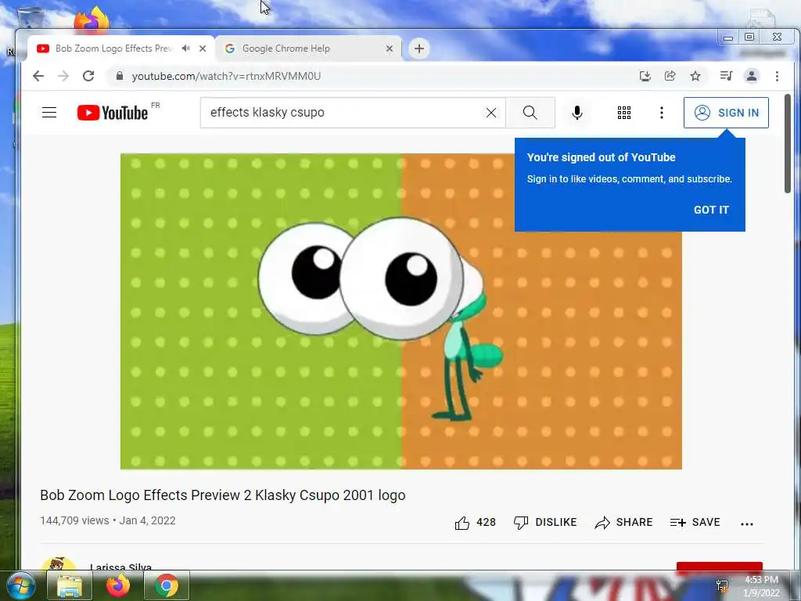Viewport: 801px width, 601px height.
Task: Open the YouTube hamburger guide menu
Action: (49, 113)
